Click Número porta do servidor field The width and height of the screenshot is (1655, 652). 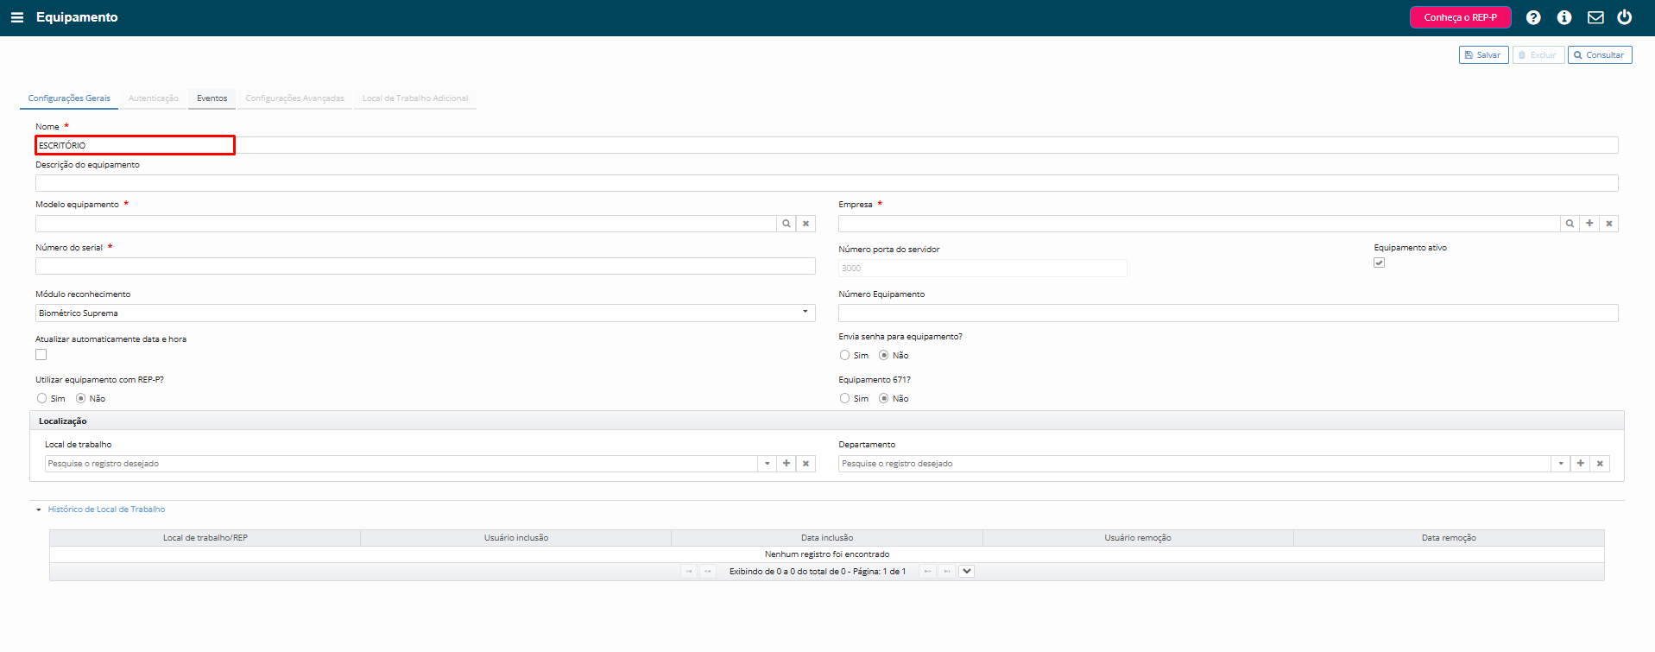(982, 269)
